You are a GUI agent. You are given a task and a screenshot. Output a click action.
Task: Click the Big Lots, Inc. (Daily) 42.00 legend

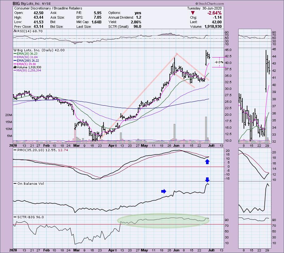point(41,50)
